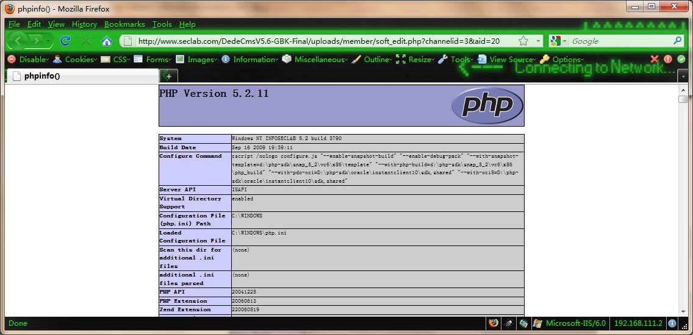Click the page icon in address bar
Viewport: 693px width, 335px height.
coord(127,41)
